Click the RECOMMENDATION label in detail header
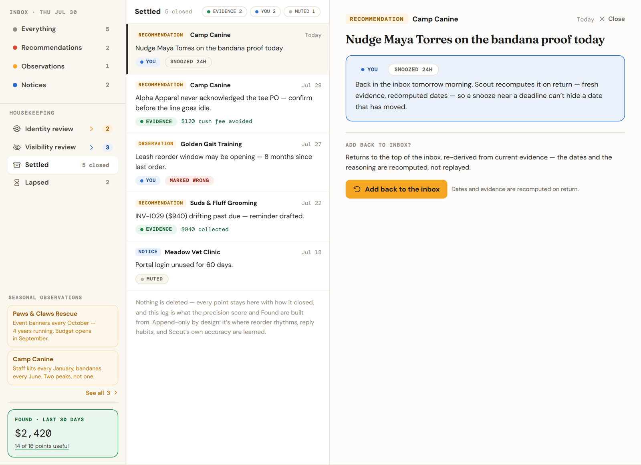This screenshot has height=465, width=641. tap(377, 19)
